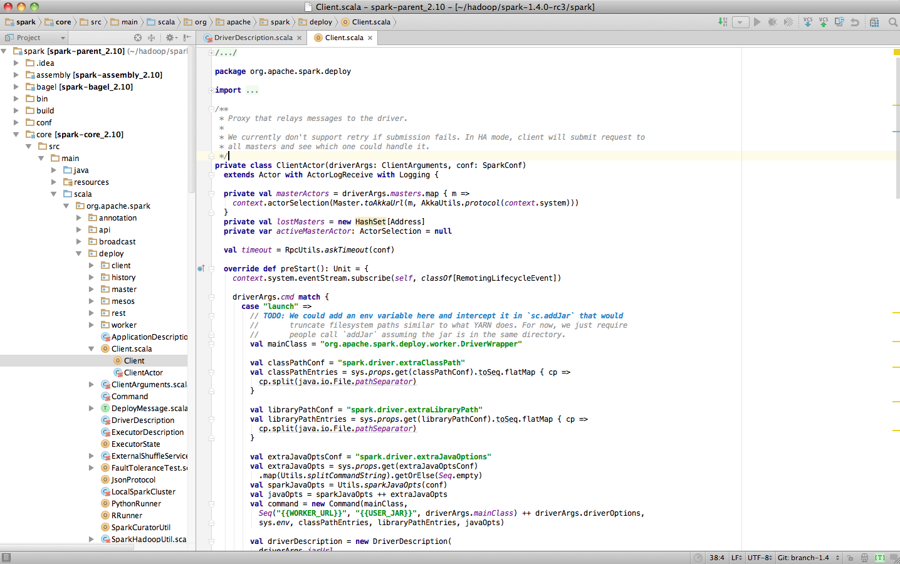Click the core breadcrumb
Image resolution: width=900 pixels, height=564 pixels.
coord(58,22)
